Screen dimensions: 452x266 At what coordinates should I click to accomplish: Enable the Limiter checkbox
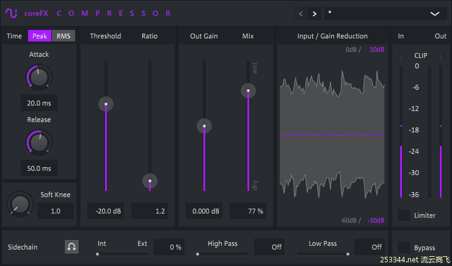[x=404, y=215]
